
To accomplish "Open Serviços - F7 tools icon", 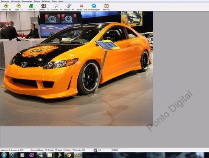I will pyautogui.click(x=69, y=7).
